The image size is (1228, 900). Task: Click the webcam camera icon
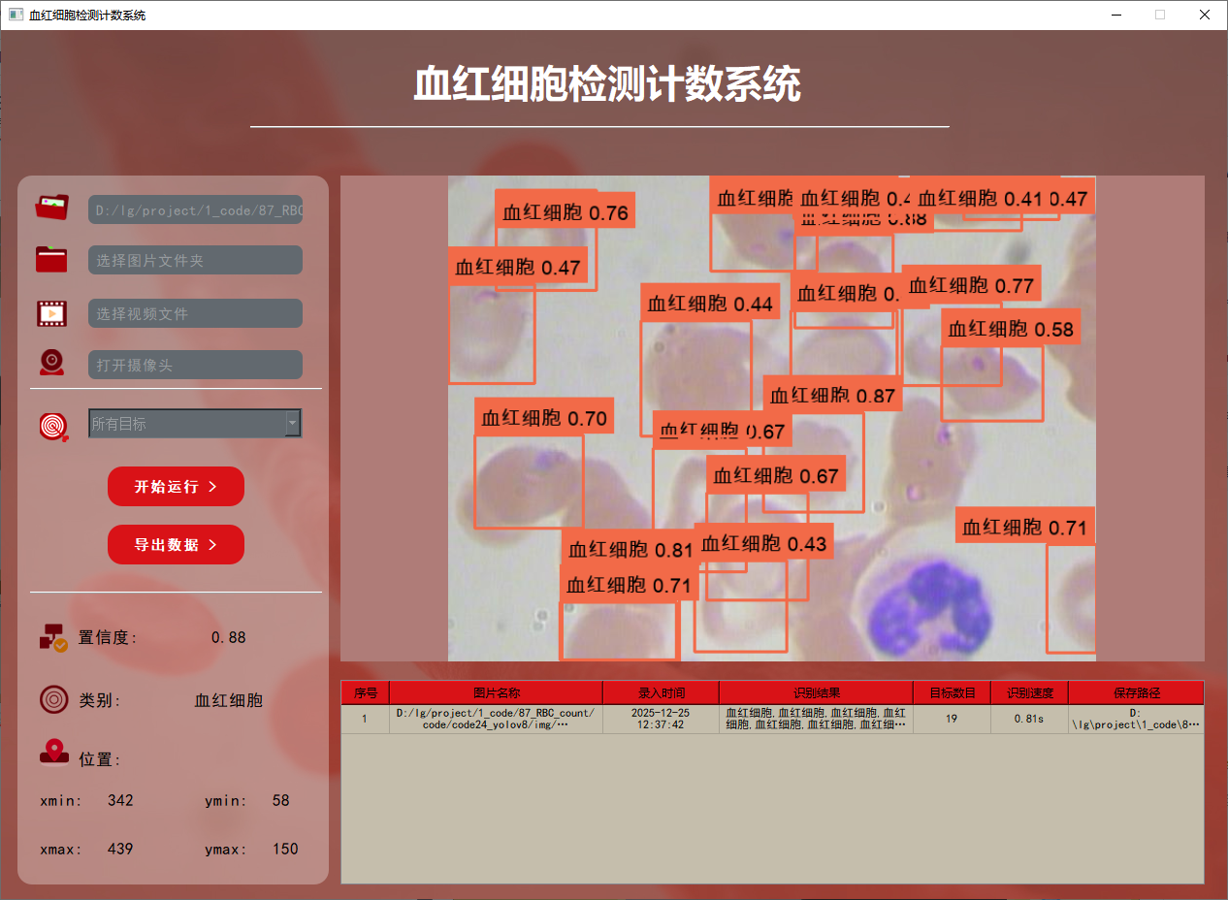pos(52,364)
